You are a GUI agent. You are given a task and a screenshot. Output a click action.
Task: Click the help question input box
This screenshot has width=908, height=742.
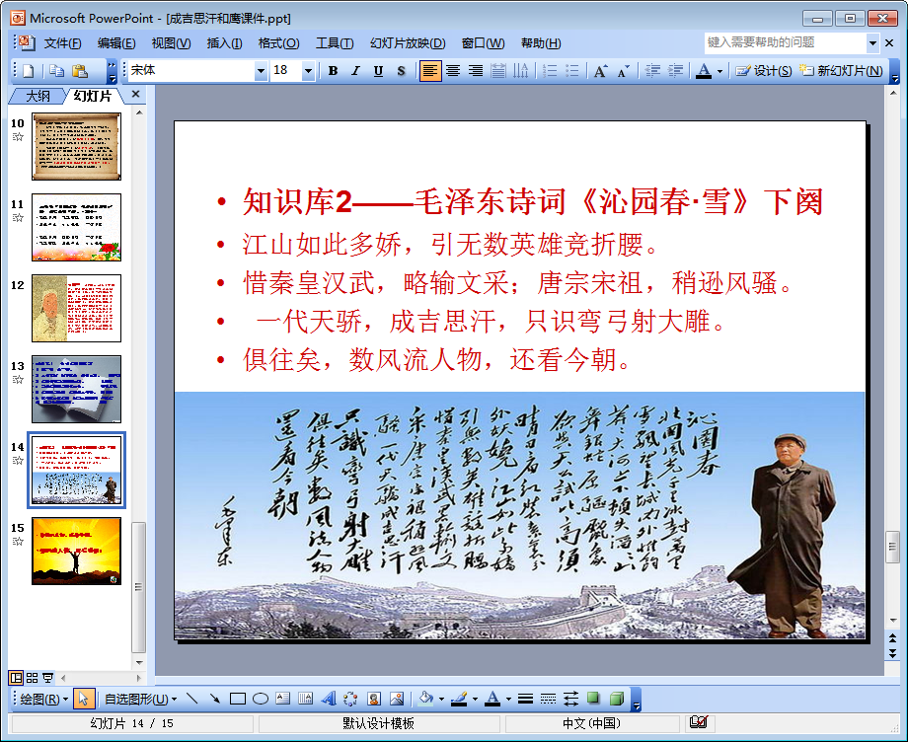[785, 42]
